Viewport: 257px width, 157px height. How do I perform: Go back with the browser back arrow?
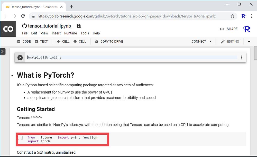pyautogui.click(x=6, y=16)
